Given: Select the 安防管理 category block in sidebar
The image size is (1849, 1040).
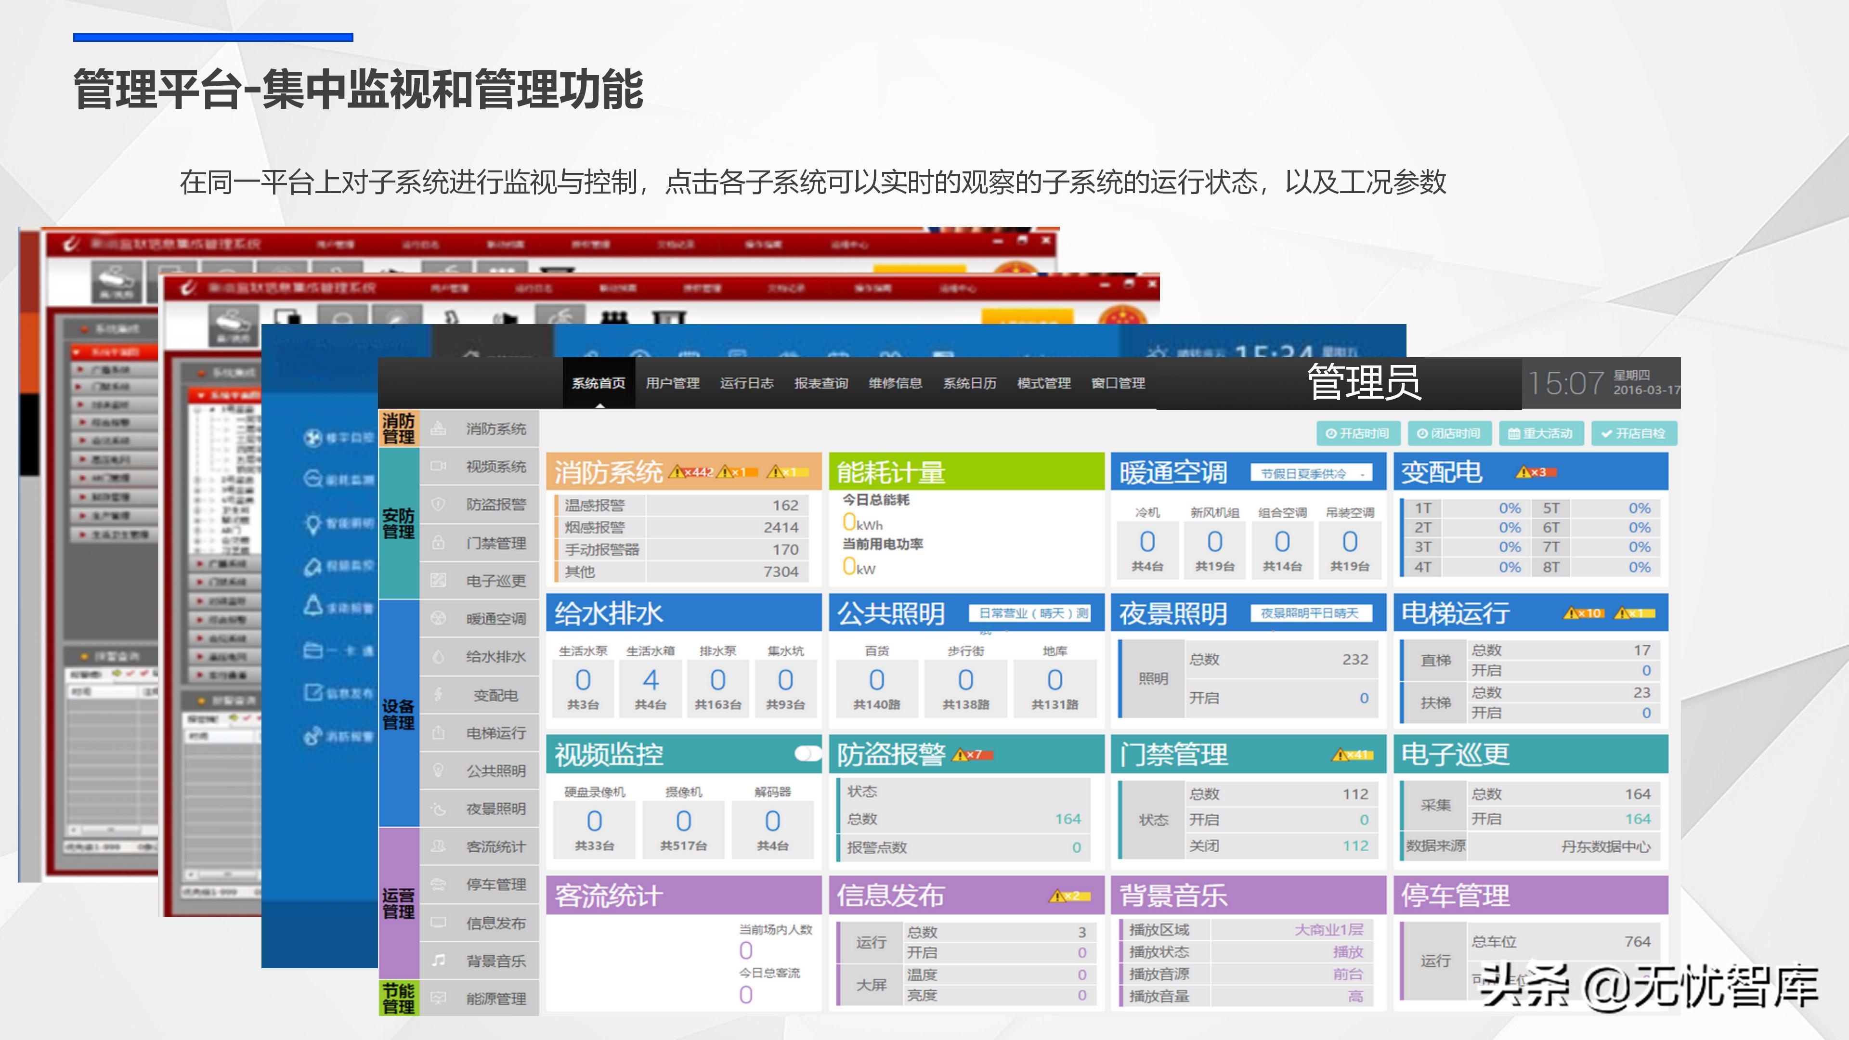Looking at the screenshot, I should coord(398,524).
